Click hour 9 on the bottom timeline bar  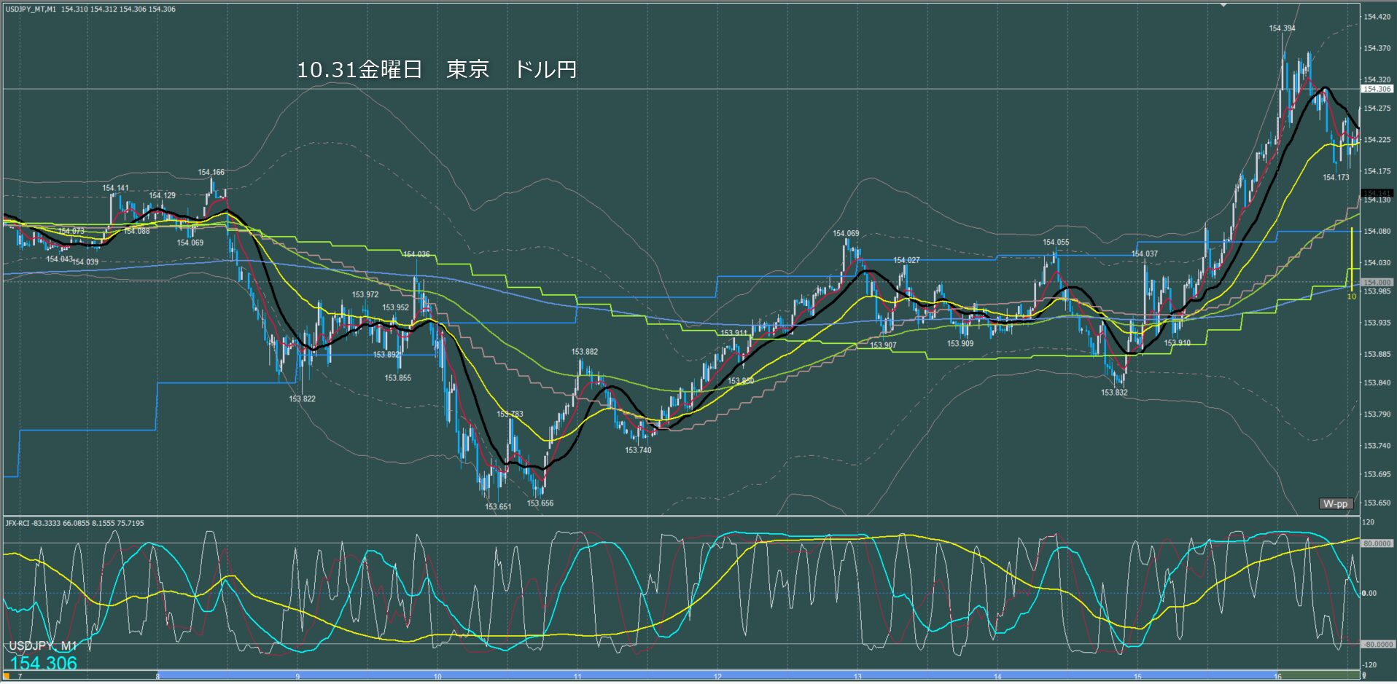tap(297, 677)
